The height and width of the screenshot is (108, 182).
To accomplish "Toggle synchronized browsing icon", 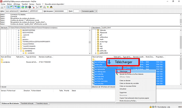I will 48,7.
